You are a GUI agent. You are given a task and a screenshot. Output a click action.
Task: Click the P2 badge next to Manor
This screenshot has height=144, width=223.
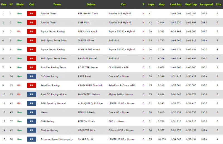(31, 112)
